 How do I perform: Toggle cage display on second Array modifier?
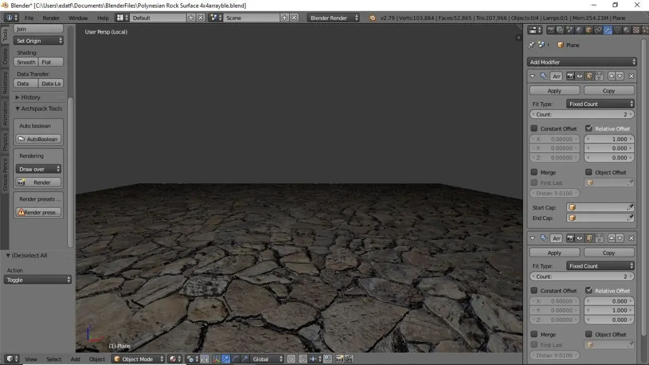point(599,238)
